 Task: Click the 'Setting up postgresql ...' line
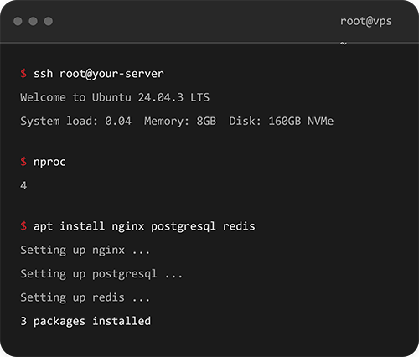[101, 274]
